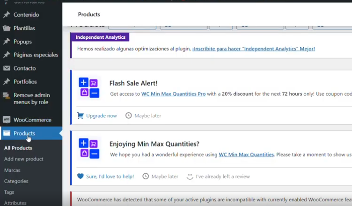Click the heart icon beside Sure, I'd love to help
The image size is (352, 206).
point(80,176)
